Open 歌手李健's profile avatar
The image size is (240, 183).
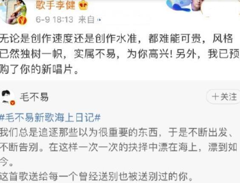[x=13, y=11]
